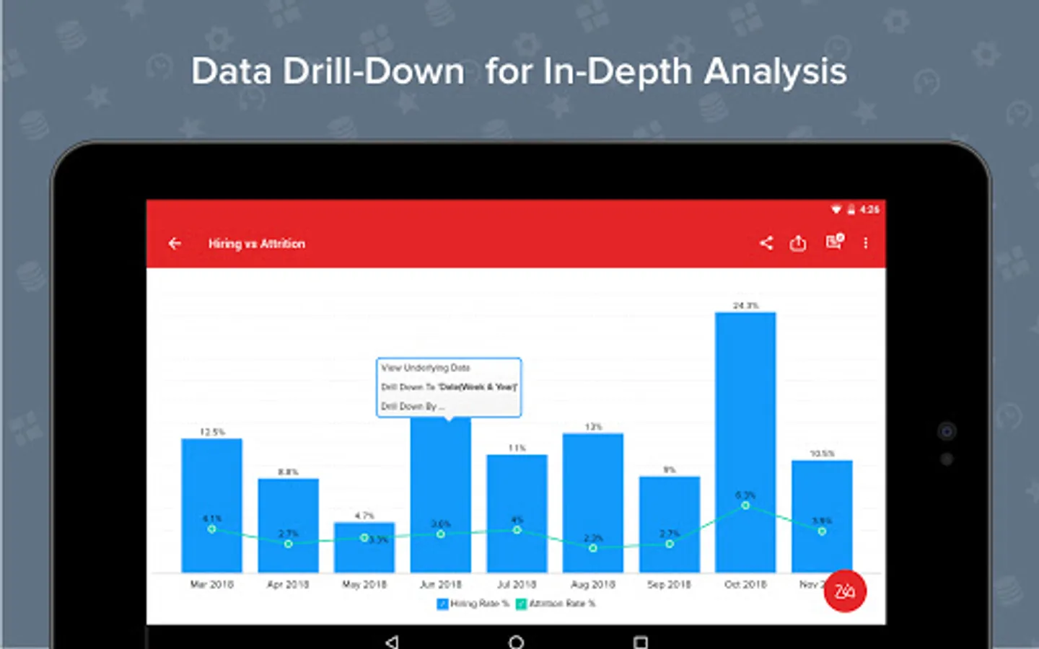1039x649 pixels.
Task: Tap the Android recent apps square button
Action: pyautogui.click(x=640, y=642)
